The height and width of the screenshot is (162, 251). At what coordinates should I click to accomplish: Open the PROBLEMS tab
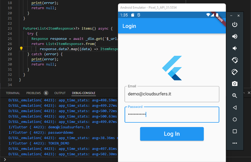pos(34,93)
